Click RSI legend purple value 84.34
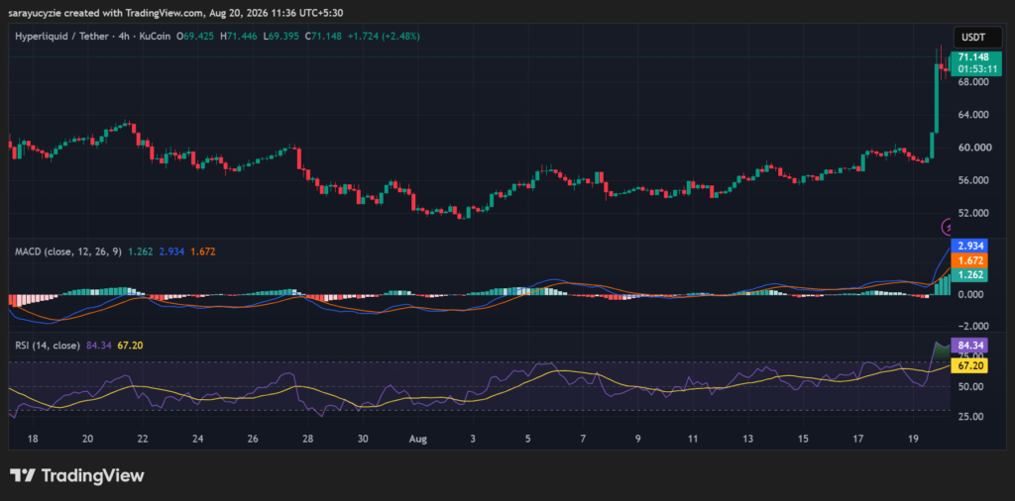This screenshot has width=1015, height=501. click(97, 346)
